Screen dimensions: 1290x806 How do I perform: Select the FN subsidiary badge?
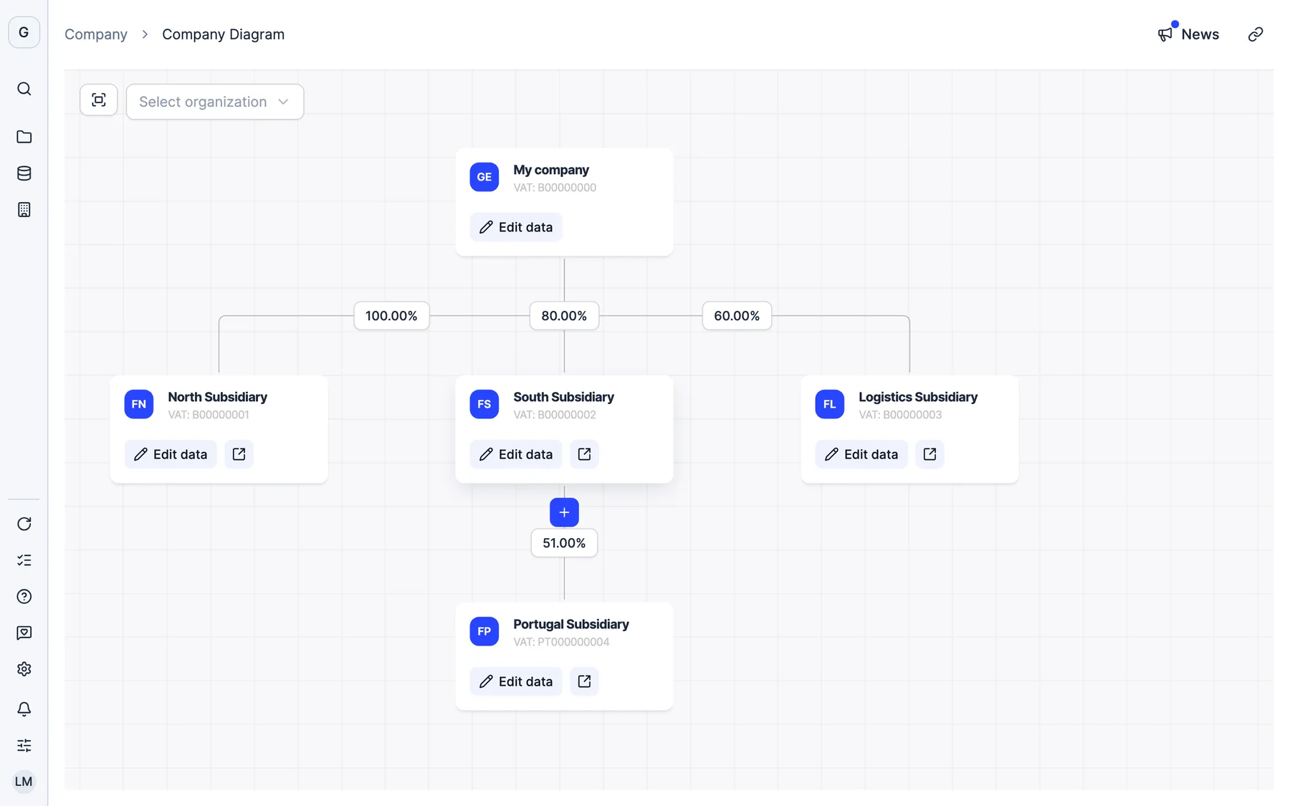(x=139, y=404)
